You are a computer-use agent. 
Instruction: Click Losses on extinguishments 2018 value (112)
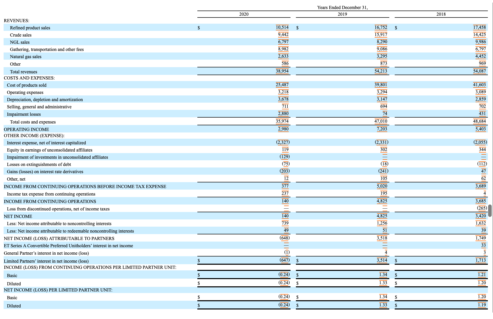pyautogui.click(x=482, y=164)
